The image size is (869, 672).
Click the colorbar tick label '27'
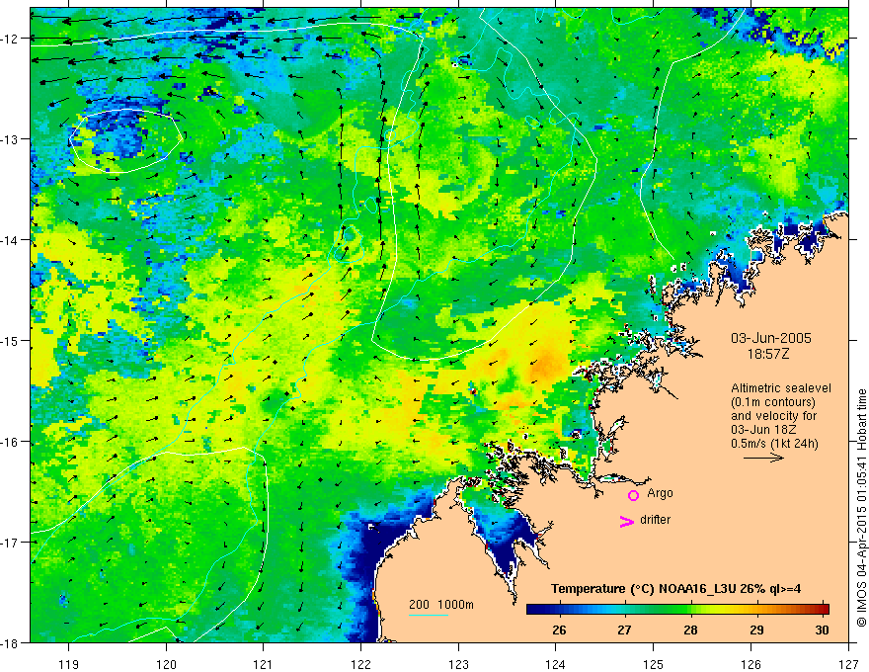tap(624, 630)
